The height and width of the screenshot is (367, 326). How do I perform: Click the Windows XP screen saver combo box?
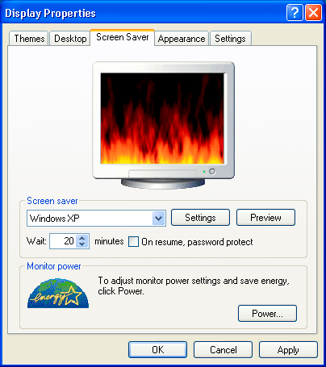click(x=96, y=218)
